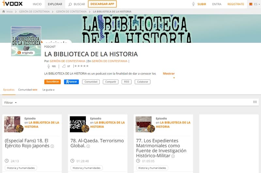
Task: Click the Spanish flag icon
Action: click(251, 4)
